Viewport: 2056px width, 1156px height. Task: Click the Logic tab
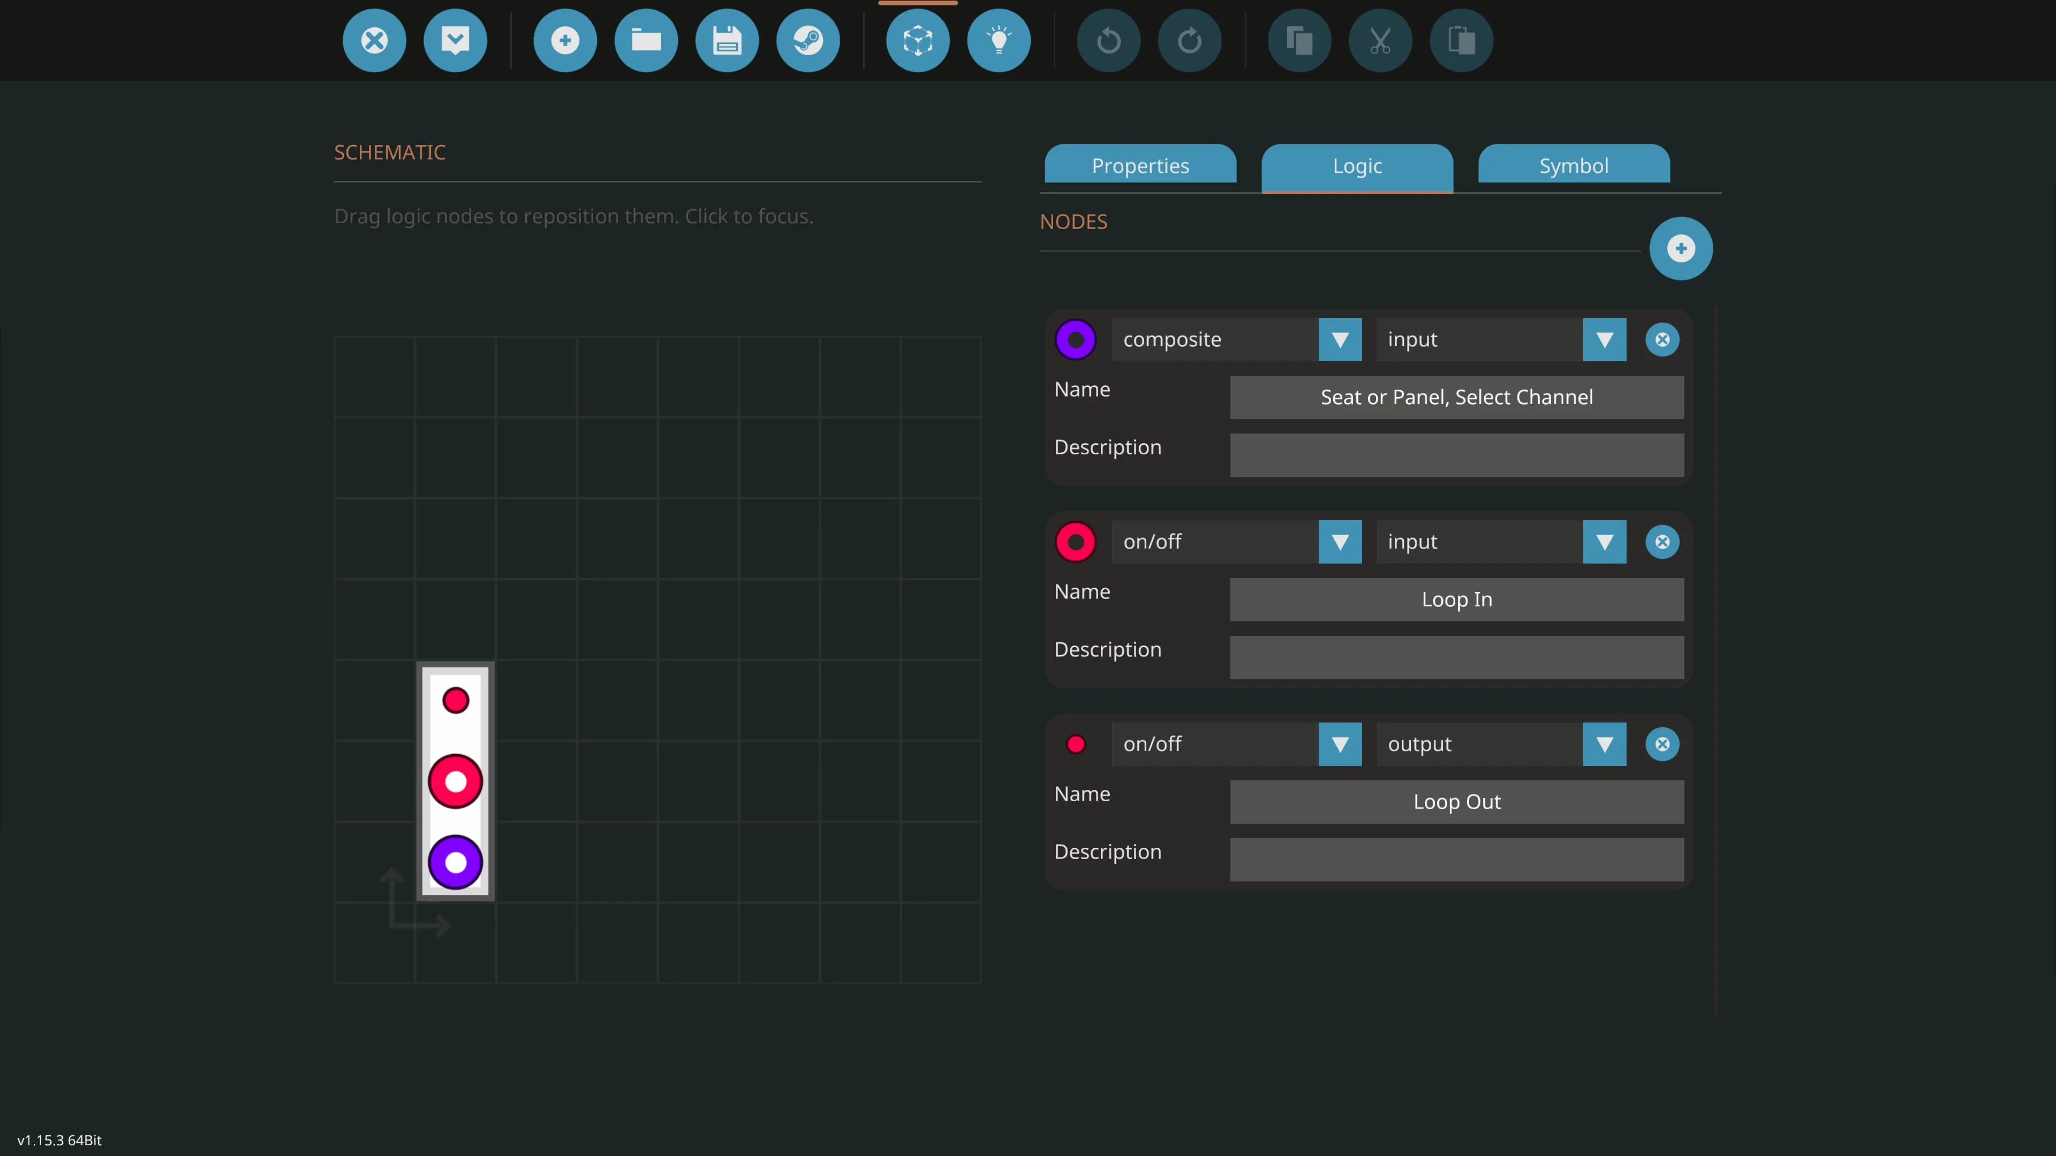click(x=1357, y=166)
